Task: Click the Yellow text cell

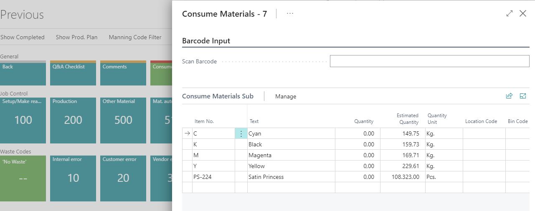Action: tap(291, 166)
